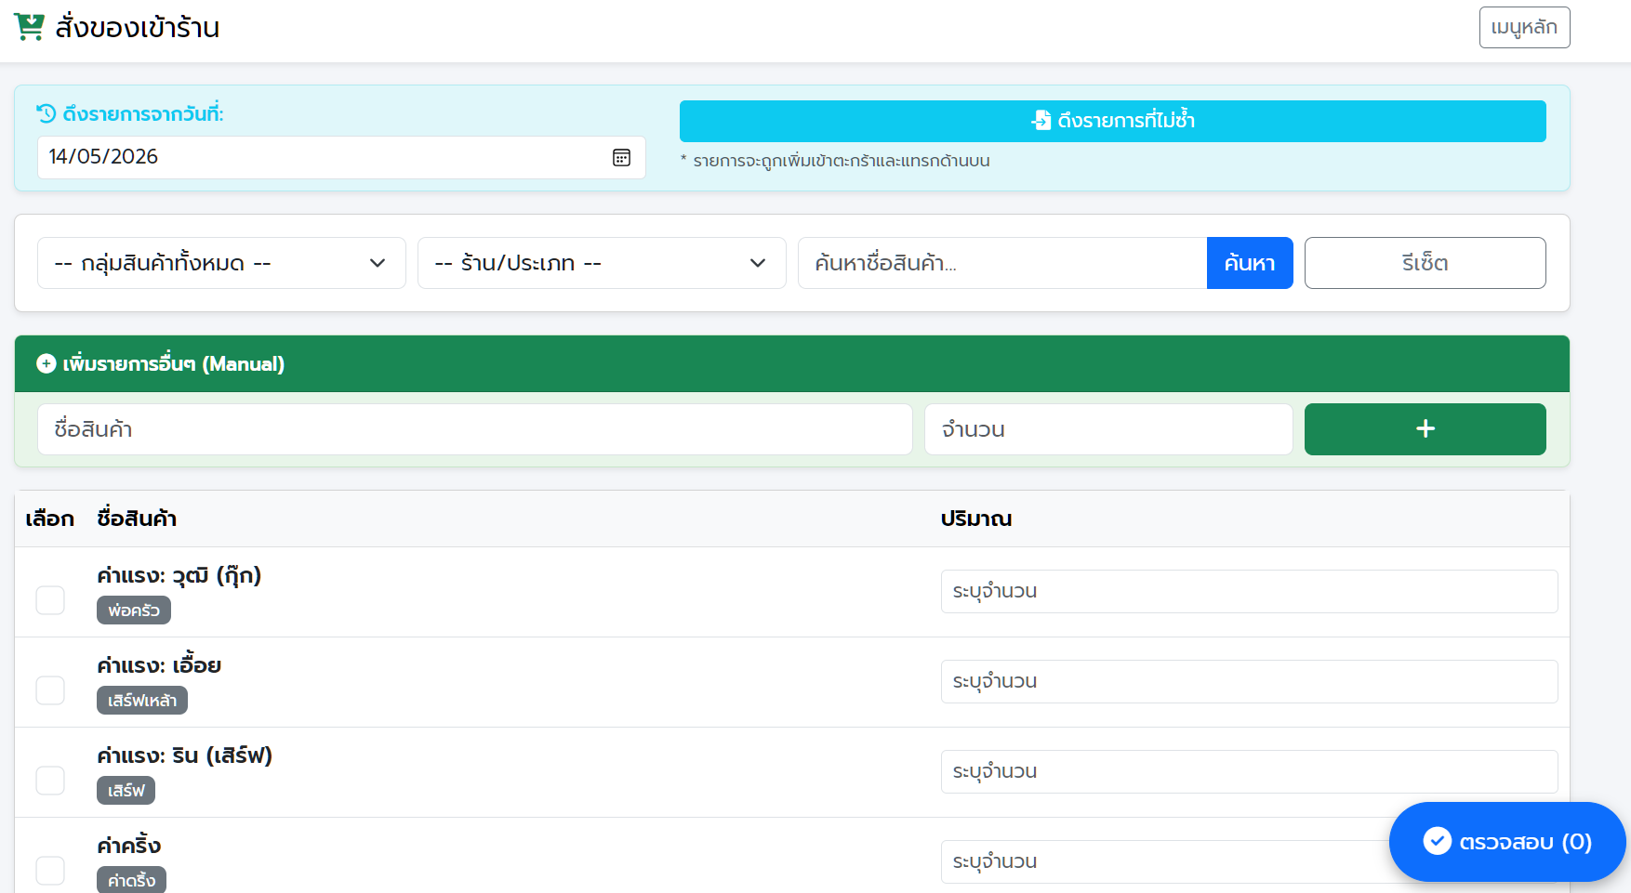Click the ค่าครั้ง tag badge
The height and width of the screenshot is (893, 1631).
(131, 880)
